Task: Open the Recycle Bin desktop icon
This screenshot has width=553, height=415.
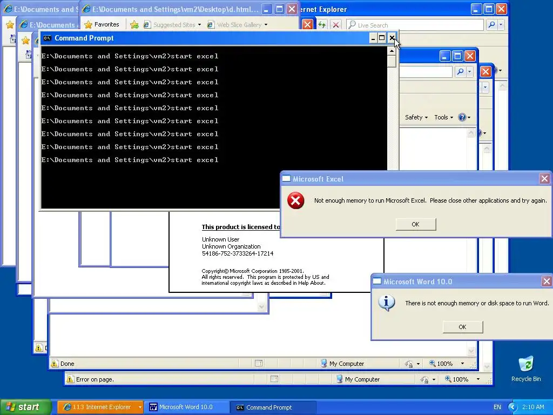Action: (526, 369)
